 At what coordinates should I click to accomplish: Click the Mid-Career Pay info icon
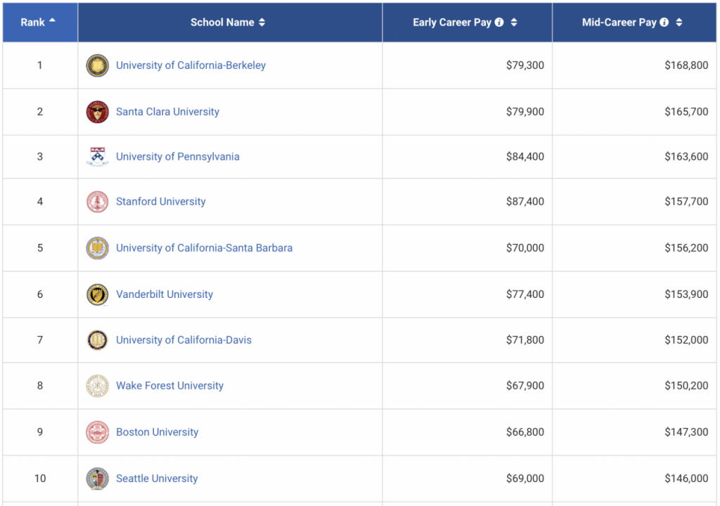coord(664,22)
